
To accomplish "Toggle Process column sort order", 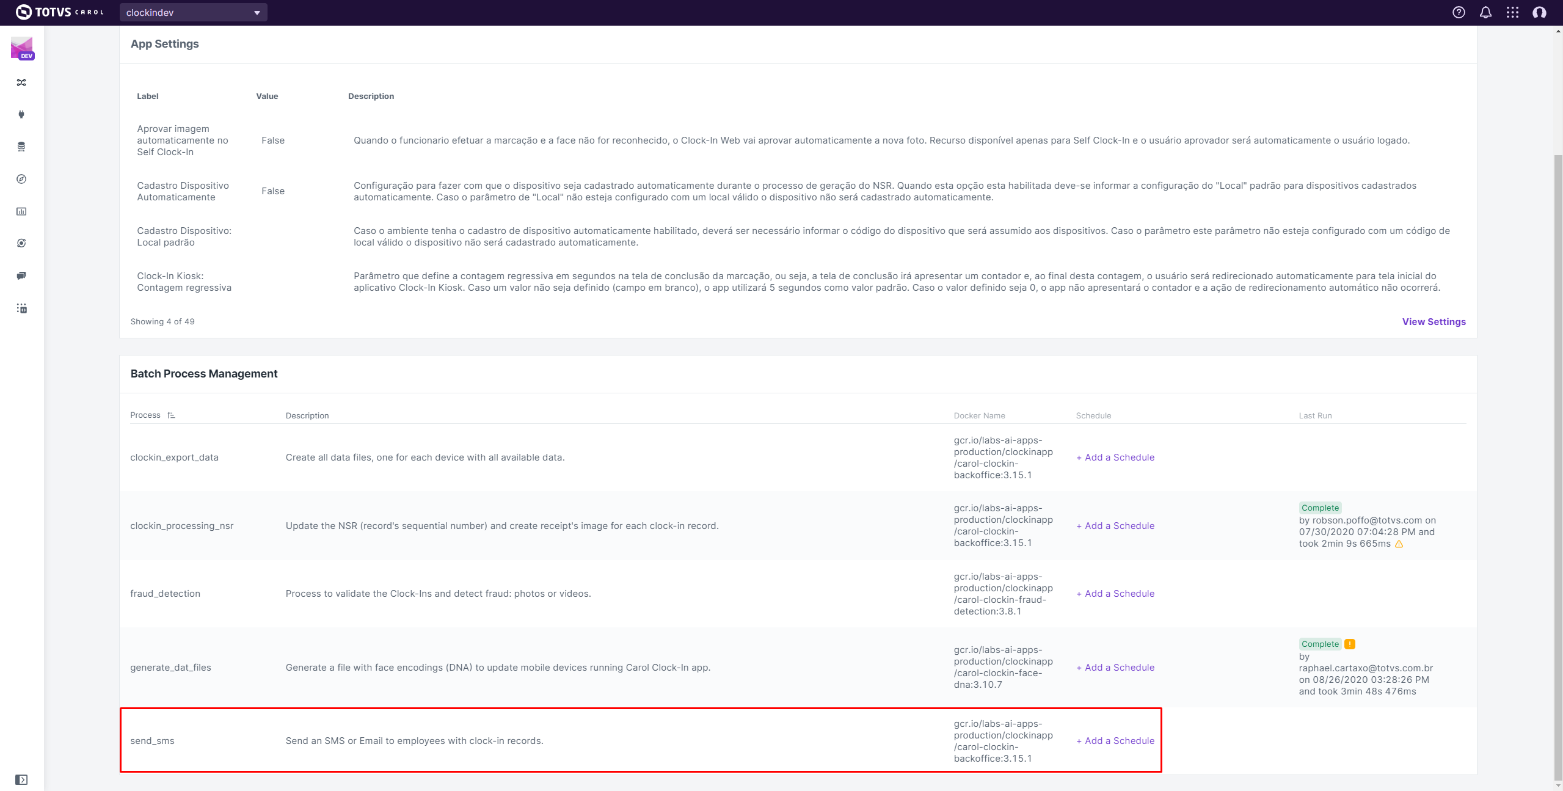I will pos(171,415).
